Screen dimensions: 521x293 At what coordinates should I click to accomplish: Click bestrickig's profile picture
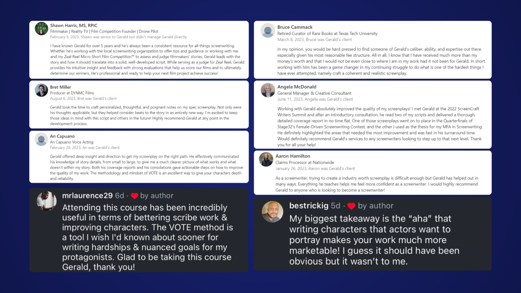(x=272, y=212)
